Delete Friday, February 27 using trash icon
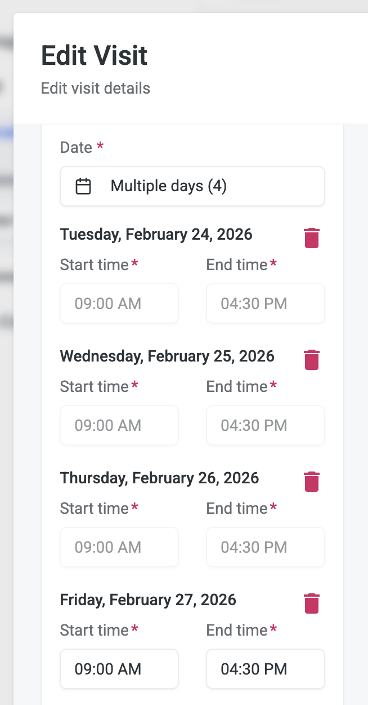Image resolution: width=368 pixels, height=705 pixels. click(311, 603)
